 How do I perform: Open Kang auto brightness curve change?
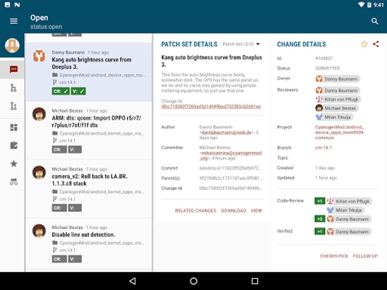tap(89, 72)
